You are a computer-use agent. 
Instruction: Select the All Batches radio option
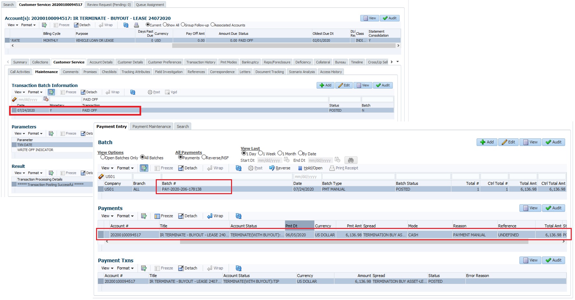coord(142,157)
